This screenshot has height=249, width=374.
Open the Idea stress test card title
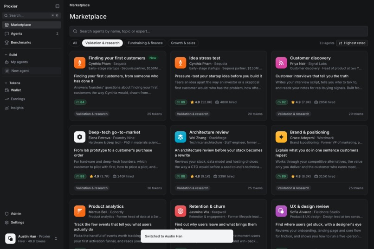[x=205, y=58]
